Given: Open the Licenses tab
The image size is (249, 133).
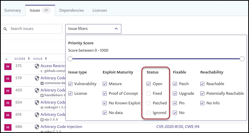Looking at the screenshot, I should pos(100,10).
